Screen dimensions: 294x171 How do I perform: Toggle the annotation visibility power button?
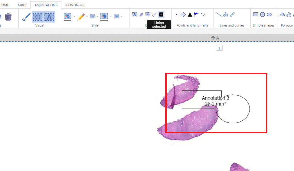[x=38, y=17]
